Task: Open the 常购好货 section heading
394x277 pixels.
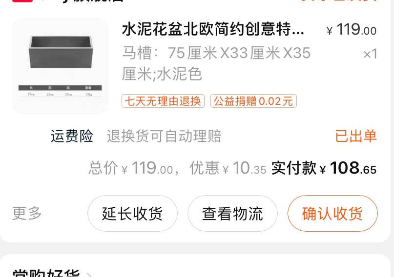Action: point(46,274)
